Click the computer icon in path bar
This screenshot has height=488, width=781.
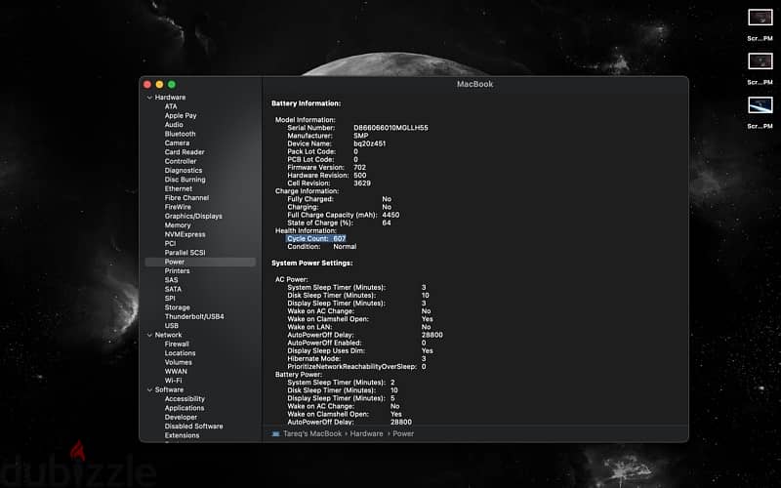(x=275, y=434)
